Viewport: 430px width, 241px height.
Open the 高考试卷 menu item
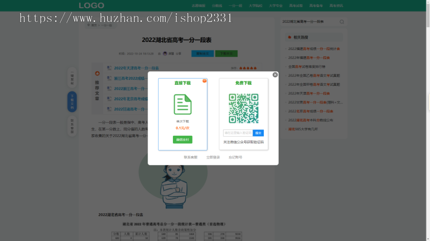(x=296, y=6)
